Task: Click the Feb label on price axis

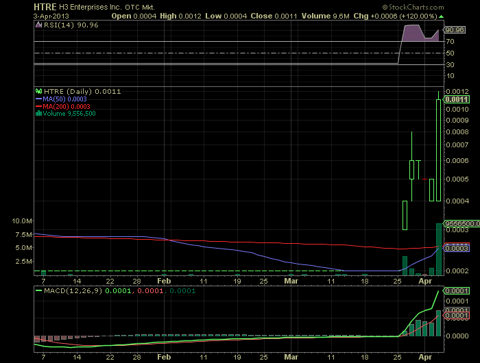Action: (164, 281)
